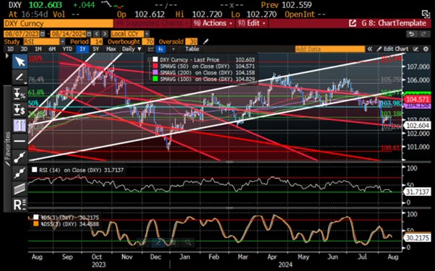Collapse panel with double-left chevron
435x271 pixels.
370,49
